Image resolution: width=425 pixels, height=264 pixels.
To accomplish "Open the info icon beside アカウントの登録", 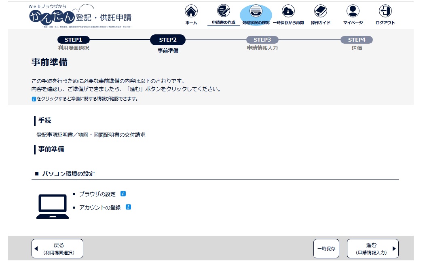I will 129,207.
